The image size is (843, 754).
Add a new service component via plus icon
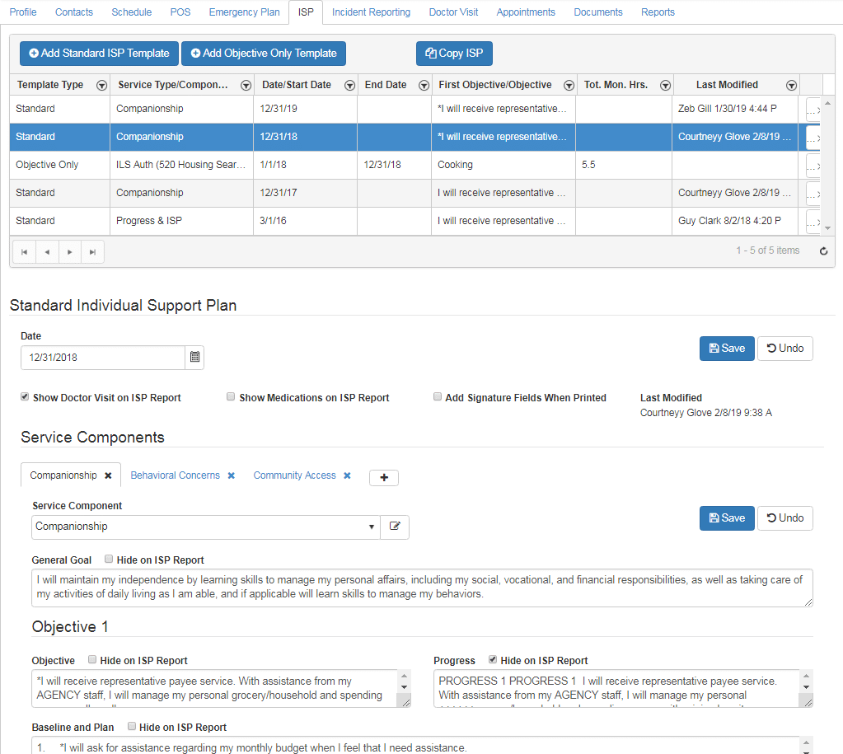pos(383,477)
